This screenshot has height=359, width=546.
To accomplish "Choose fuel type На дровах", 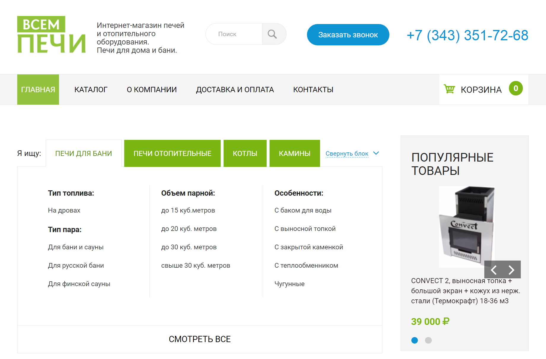I will [64, 210].
